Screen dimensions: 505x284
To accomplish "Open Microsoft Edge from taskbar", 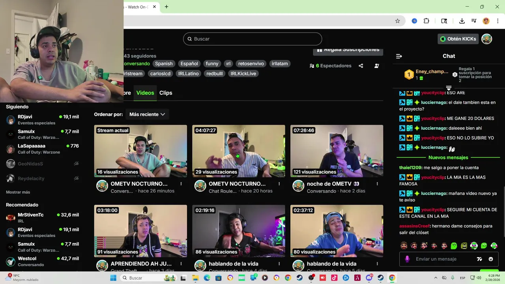I will click(x=207, y=278).
